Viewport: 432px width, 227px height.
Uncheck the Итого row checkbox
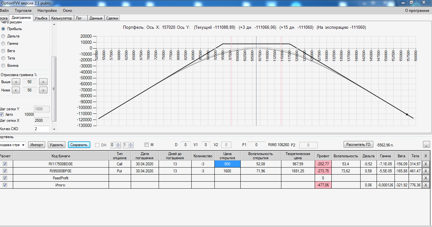coord(5,185)
